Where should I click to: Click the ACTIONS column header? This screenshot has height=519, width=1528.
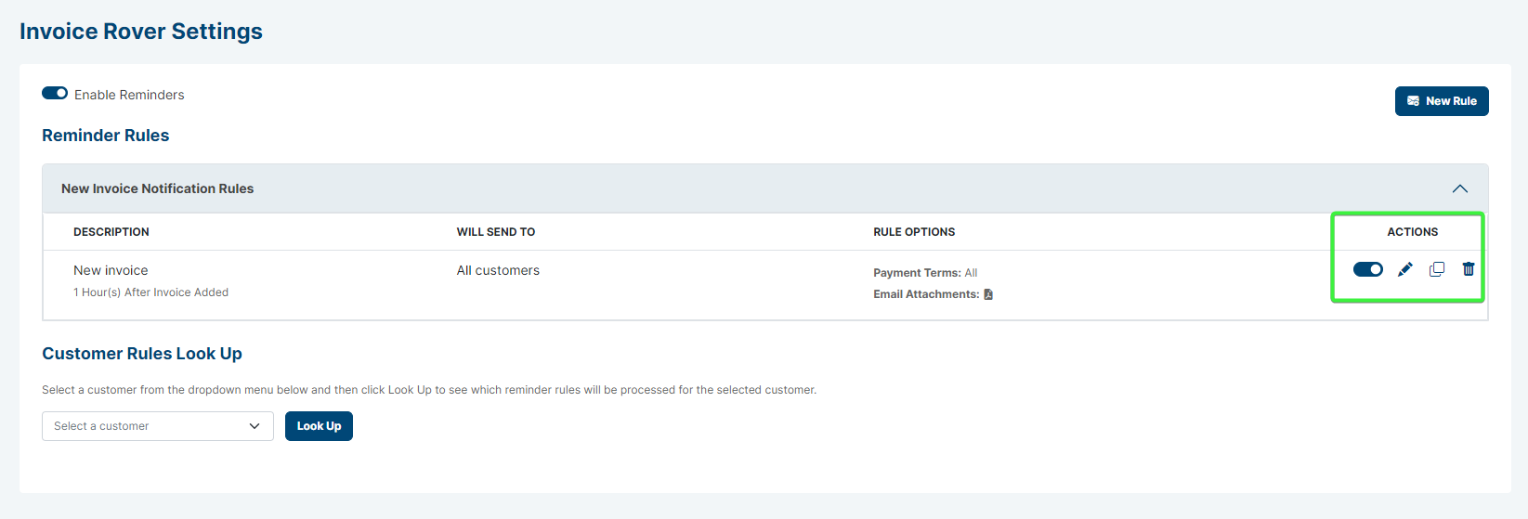pos(1413,232)
